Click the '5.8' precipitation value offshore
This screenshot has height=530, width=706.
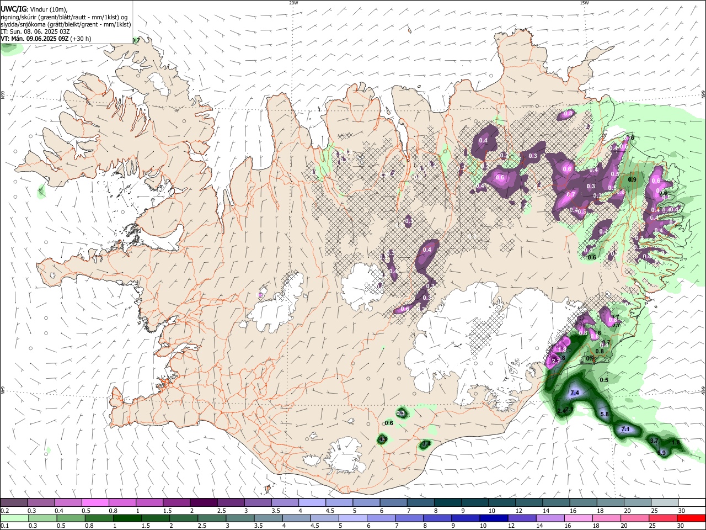point(604,414)
